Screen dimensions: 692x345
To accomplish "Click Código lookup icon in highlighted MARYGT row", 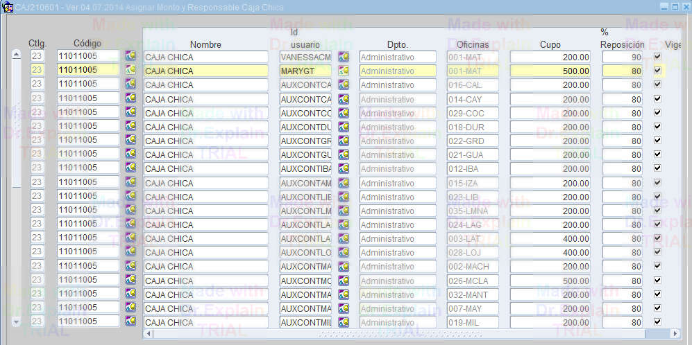I will [x=130, y=69].
